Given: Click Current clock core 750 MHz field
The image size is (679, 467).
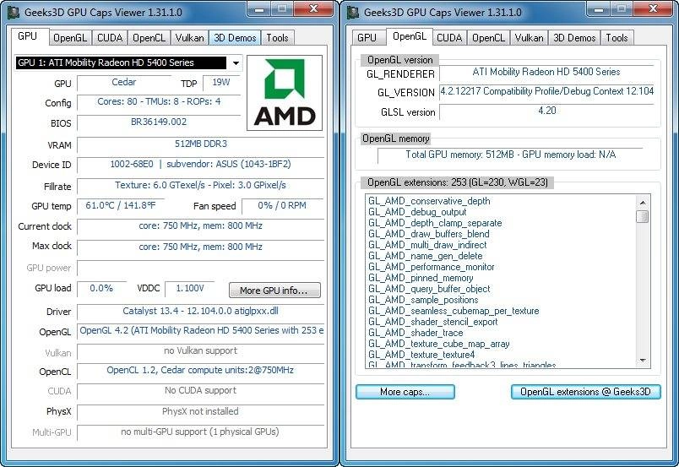Looking at the screenshot, I should [x=200, y=226].
